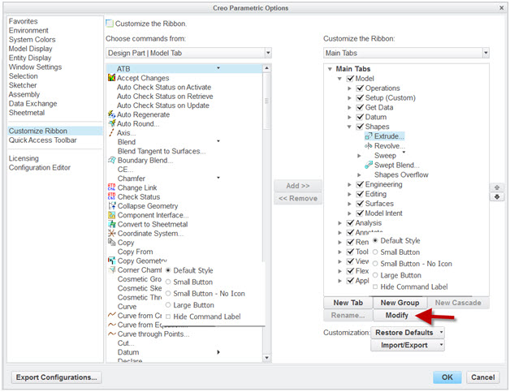This screenshot has width=510, height=392.
Task: Move selected item up with arrow button
Action: tap(497, 187)
